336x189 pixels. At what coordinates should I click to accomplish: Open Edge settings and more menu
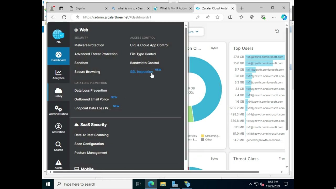click(x=274, y=17)
